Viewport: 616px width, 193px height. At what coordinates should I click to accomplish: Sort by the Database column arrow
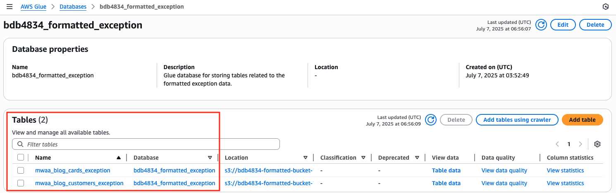210,158
